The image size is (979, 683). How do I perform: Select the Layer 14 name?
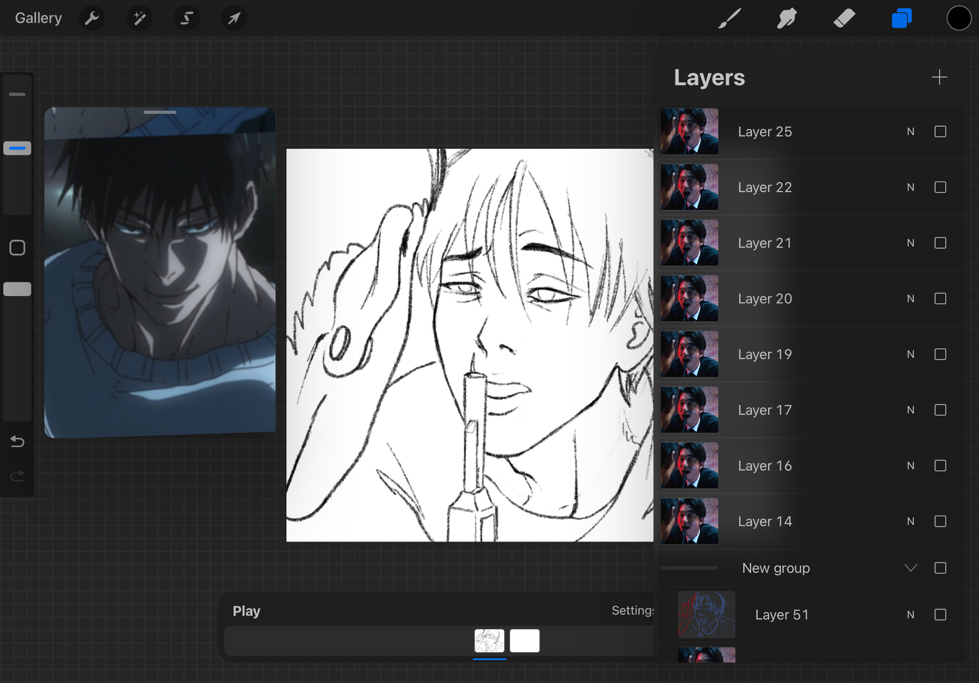coord(765,521)
